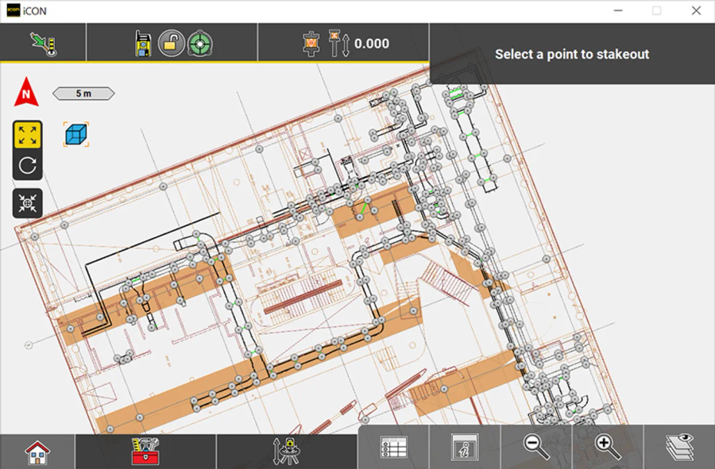This screenshot has width=715, height=469.
Task: Click the 5 m scale indicator
Action: click(x=83, y=94)
